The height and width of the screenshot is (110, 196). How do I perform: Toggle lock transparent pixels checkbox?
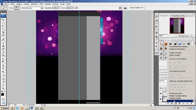165,88
